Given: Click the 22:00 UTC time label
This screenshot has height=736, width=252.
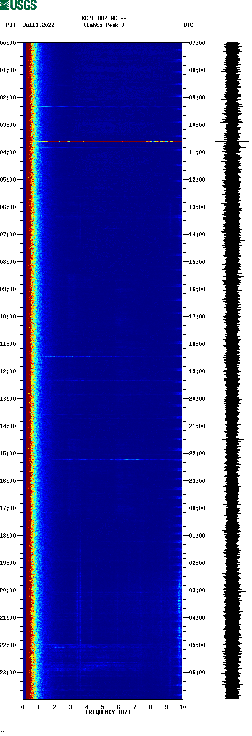Looking at the screenshot, I should tap(197, 454).
